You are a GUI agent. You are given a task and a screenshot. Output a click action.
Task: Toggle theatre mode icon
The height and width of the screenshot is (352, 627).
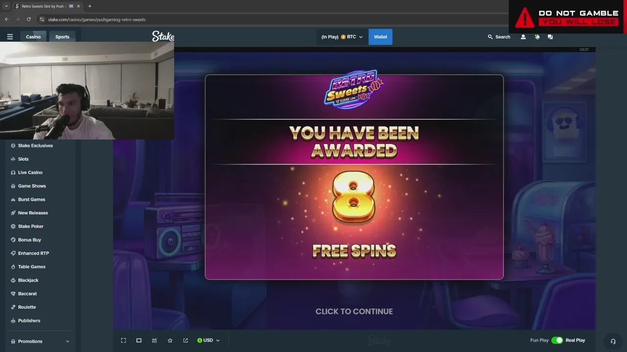tap(139, 340)
